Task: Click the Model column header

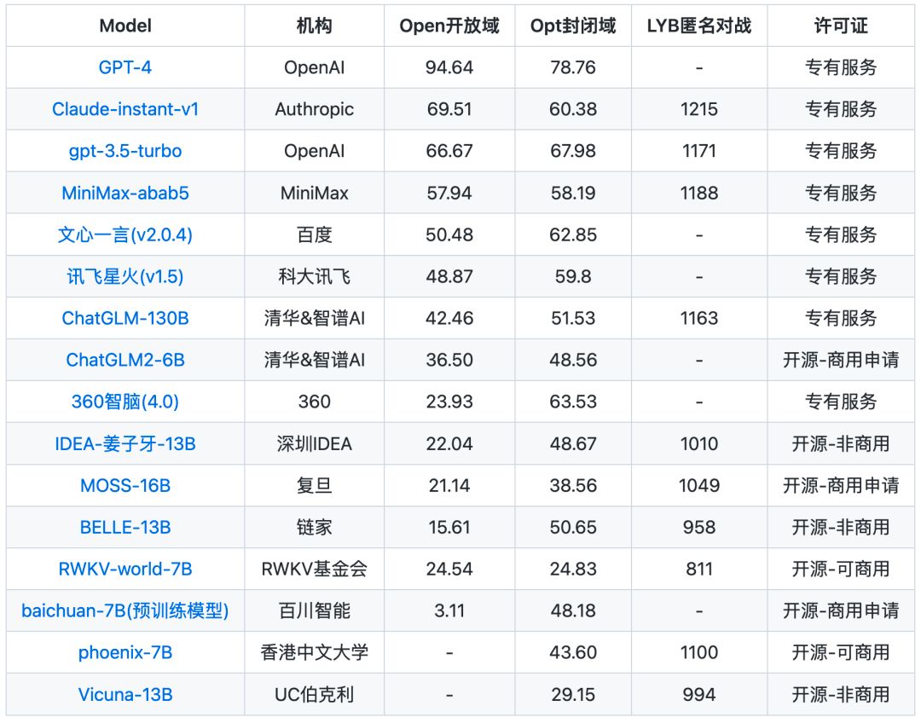Action: coord(125,26)
